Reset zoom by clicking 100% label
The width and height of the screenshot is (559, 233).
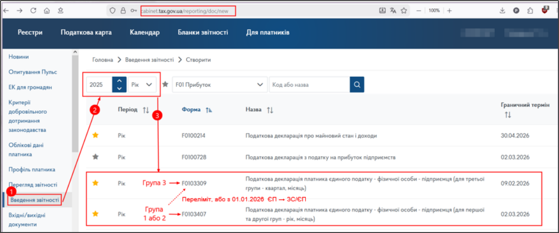434,11
